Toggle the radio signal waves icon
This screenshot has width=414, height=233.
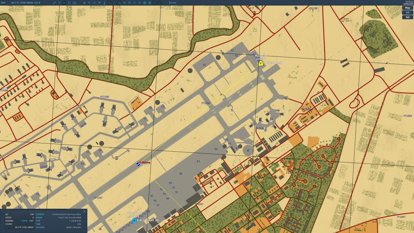pos(99,2)
